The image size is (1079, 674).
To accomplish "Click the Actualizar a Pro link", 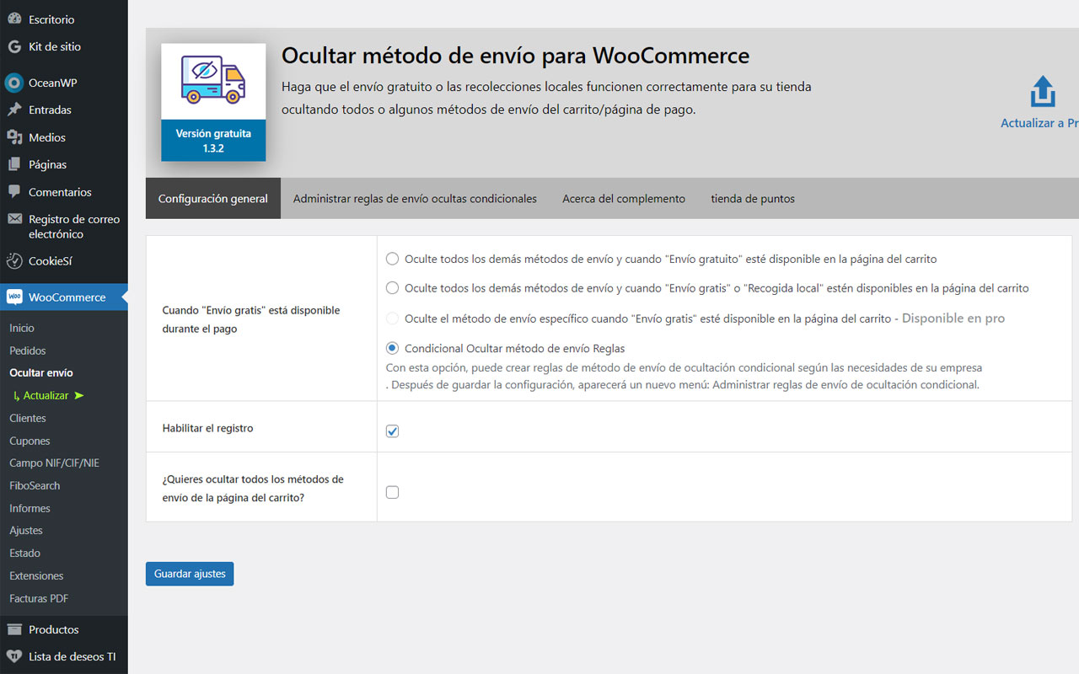I will click(x=1039, y=123).
